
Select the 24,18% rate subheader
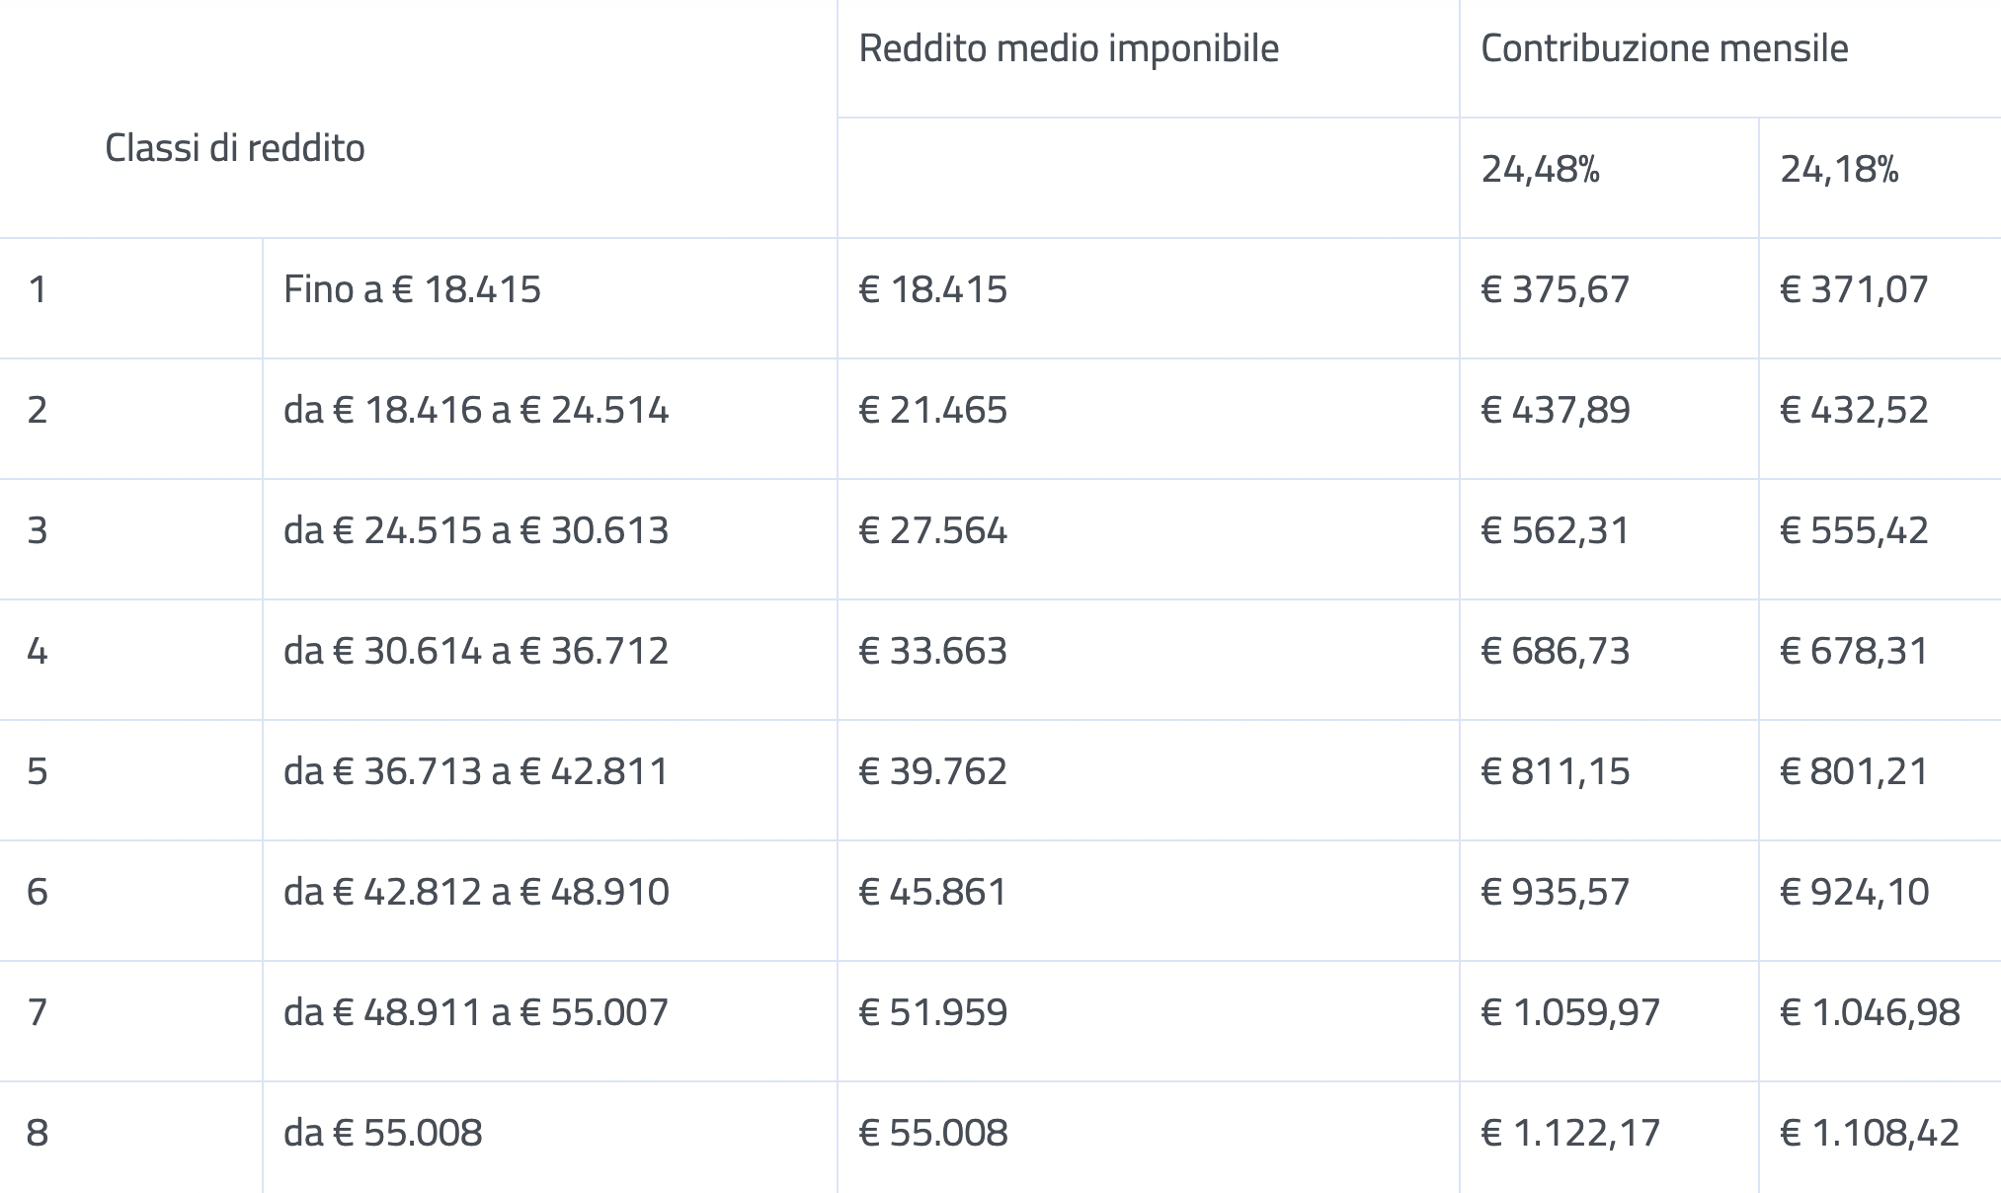pos(1839,170)
